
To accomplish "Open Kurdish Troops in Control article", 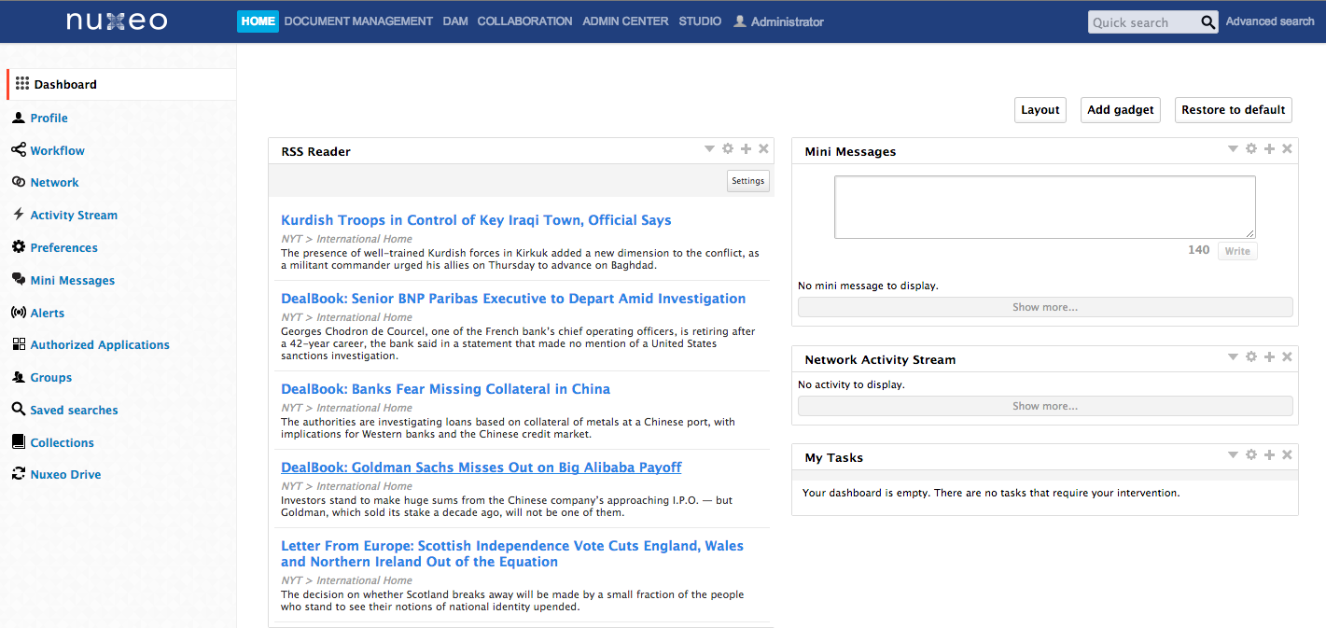I will [476, 220].
